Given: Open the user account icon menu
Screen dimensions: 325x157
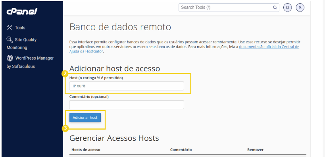Looking at the screenshot, I should point(300,8).
